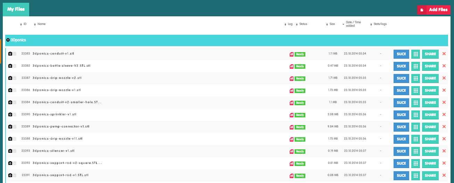The image size is (454, 183).
Task: Click SHARE on 3dponics-support-rod-v2-square row
Action: [x=430, y=164]
